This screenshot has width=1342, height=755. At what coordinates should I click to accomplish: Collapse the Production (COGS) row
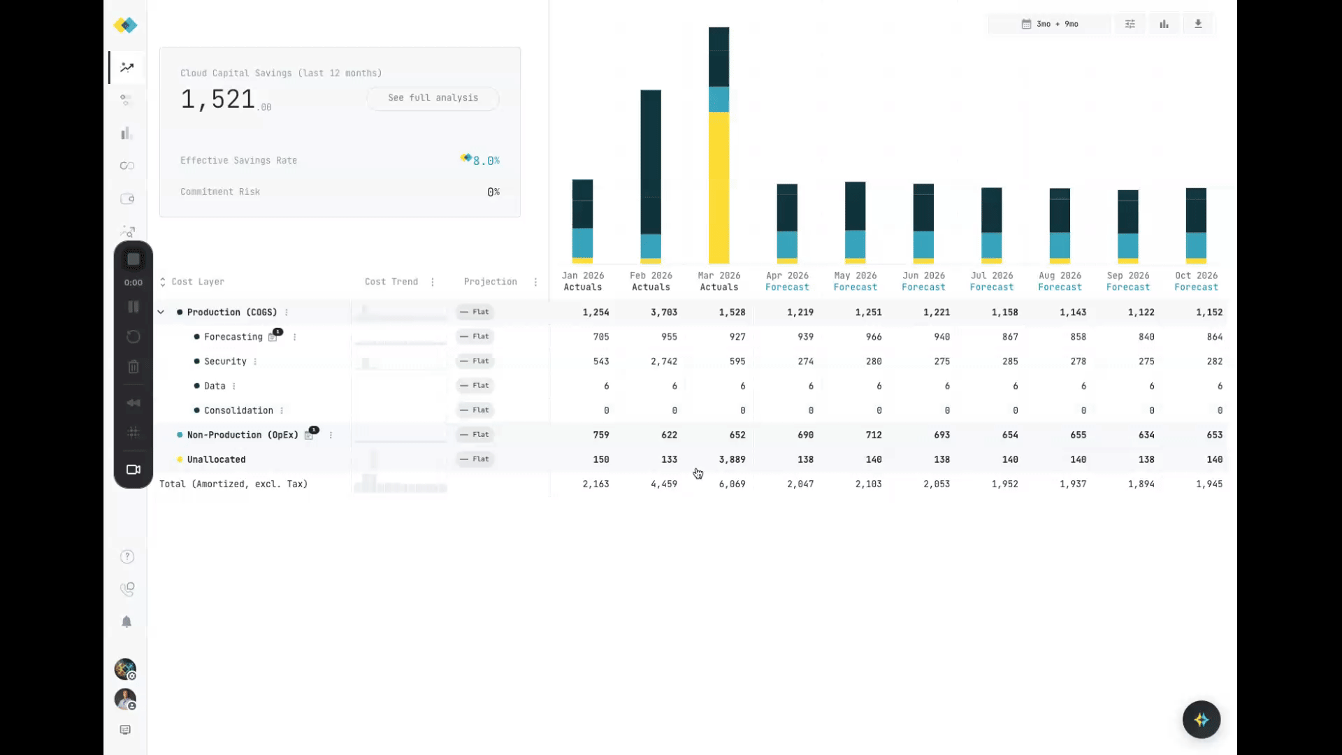pyautogui.click(x=161, y=312)
